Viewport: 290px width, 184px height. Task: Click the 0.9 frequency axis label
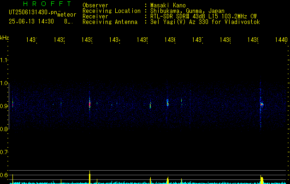(4, 106)
